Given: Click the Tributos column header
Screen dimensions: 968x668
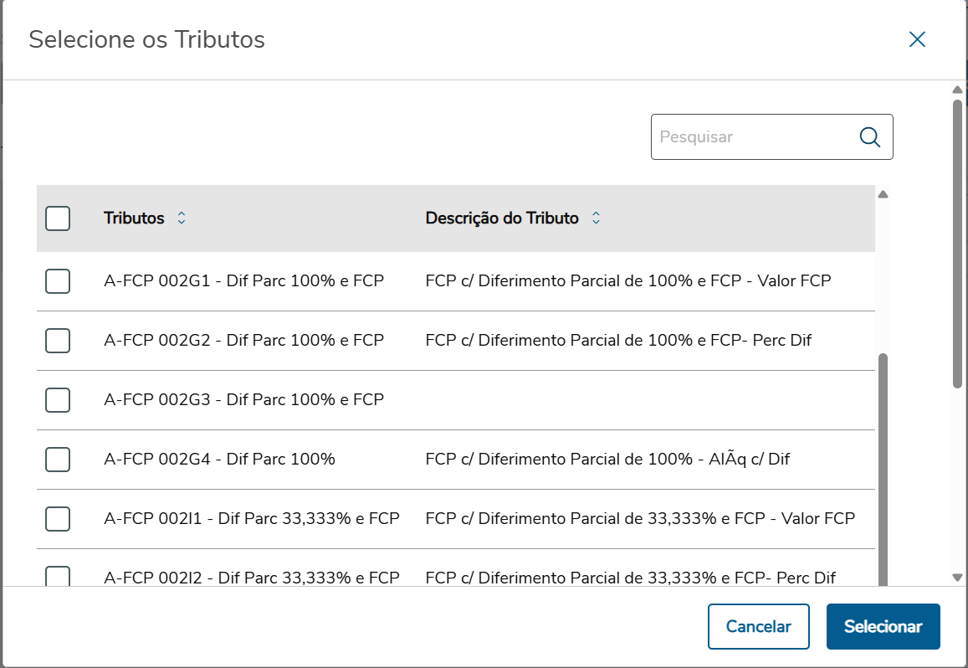Looking at the screenshot, I should [134, 218].
